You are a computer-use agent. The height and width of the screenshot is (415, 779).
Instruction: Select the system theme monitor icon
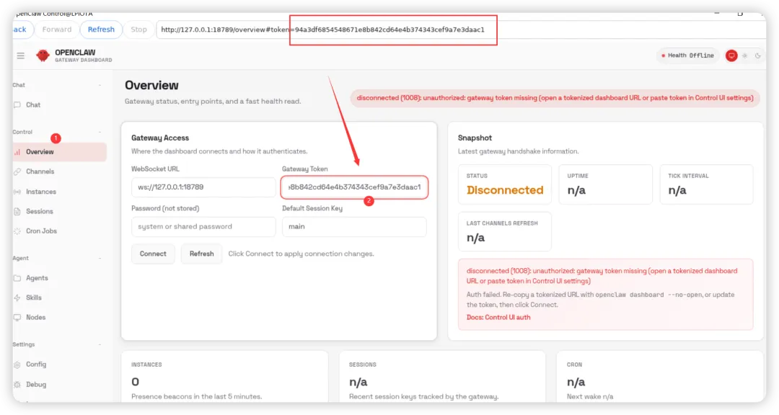(x=731, y=55)
